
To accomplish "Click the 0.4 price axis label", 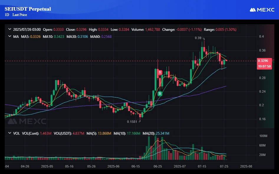I will pos(261,37).
